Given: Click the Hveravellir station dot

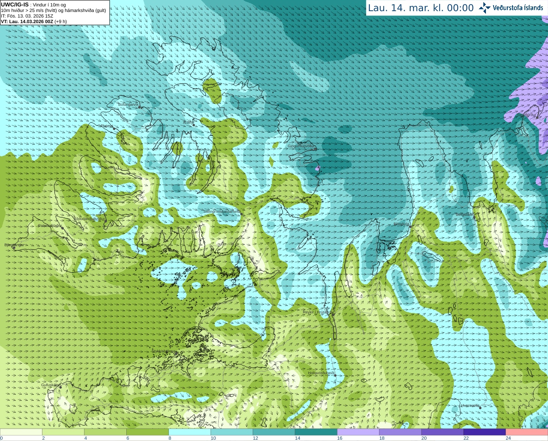Looking at the screenshot, I should 480,408.
